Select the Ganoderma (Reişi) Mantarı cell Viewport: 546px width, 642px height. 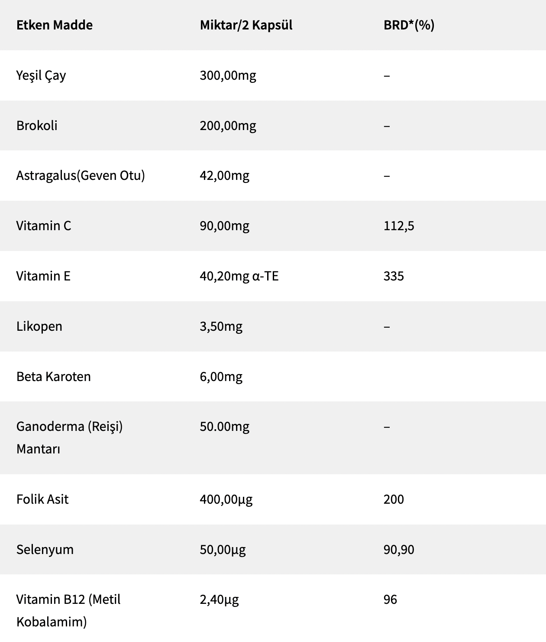(x=69, y=437)
